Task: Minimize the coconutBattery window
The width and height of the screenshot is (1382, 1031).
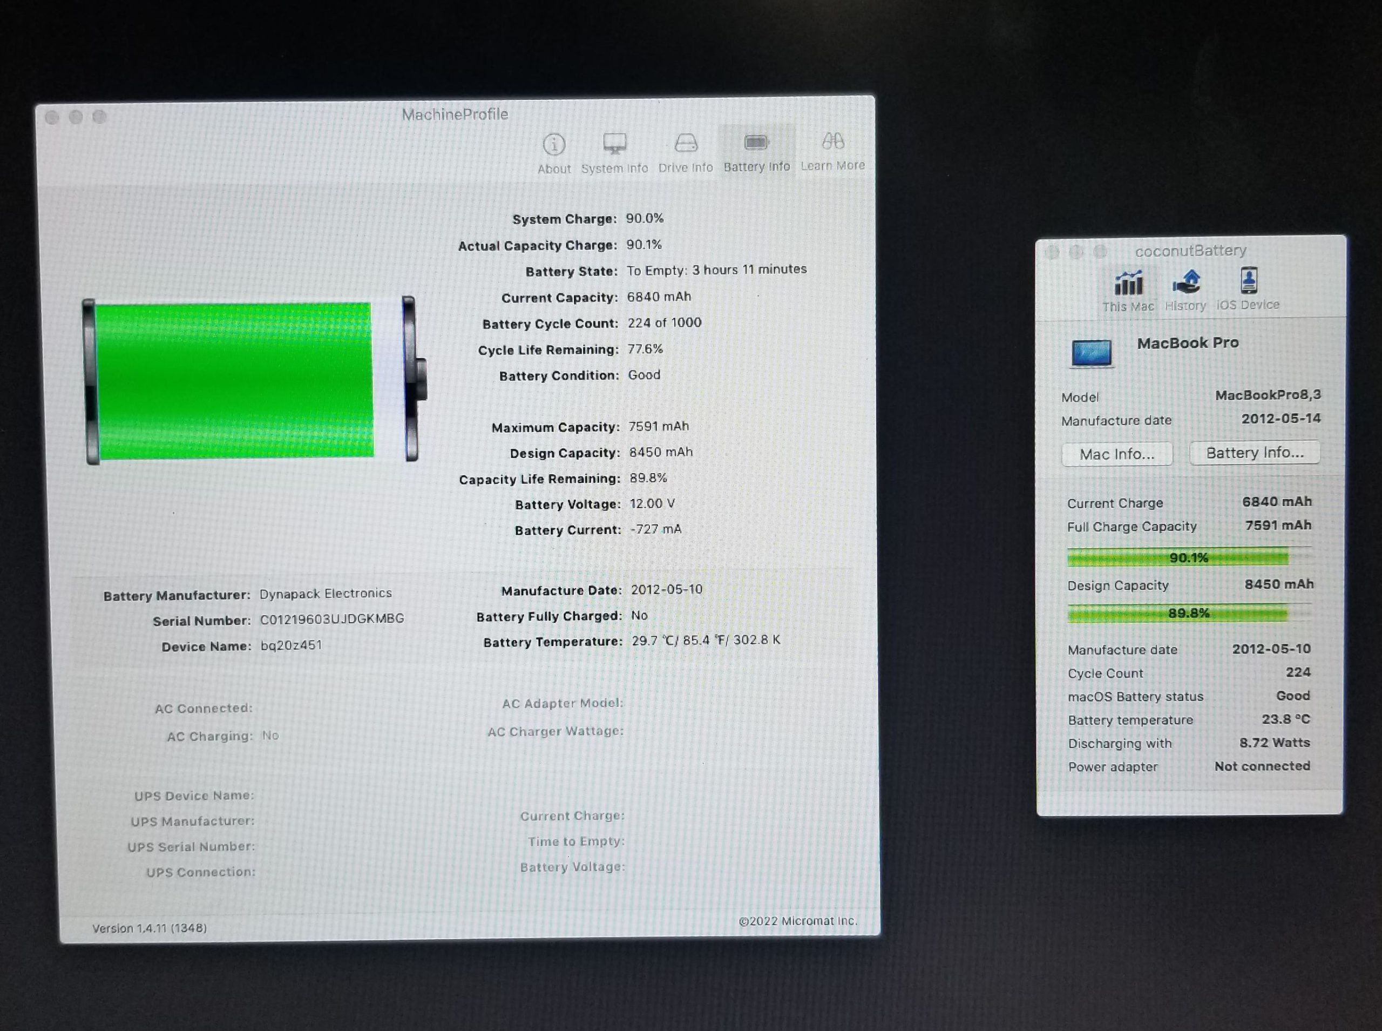Action: point(1076,252)
